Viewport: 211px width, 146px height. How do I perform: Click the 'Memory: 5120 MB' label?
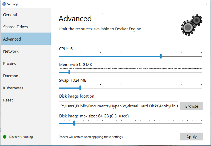coord(75,65)
